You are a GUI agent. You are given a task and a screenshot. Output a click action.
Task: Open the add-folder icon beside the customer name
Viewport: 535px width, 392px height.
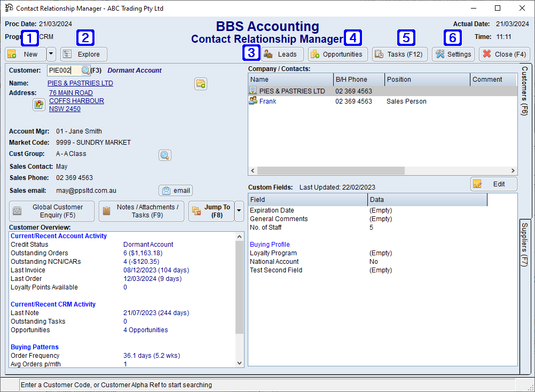coord(200,84)
